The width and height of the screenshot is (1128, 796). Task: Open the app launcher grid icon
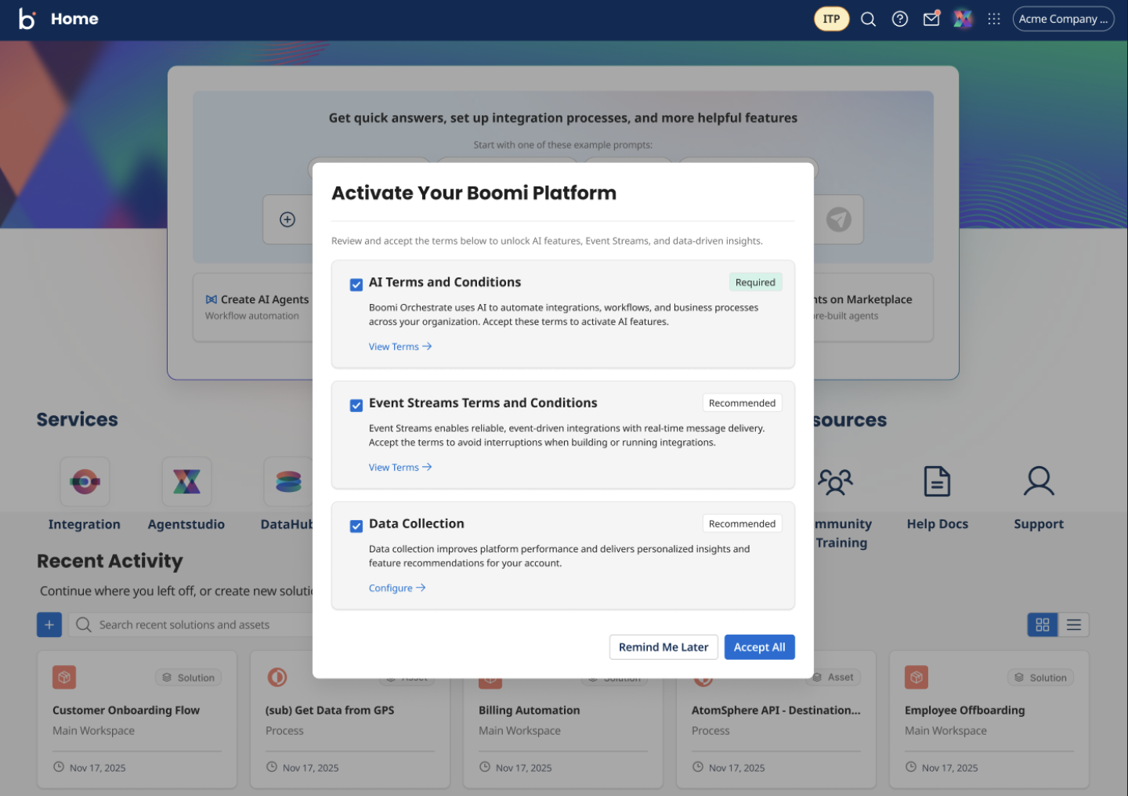pos(994,19)
